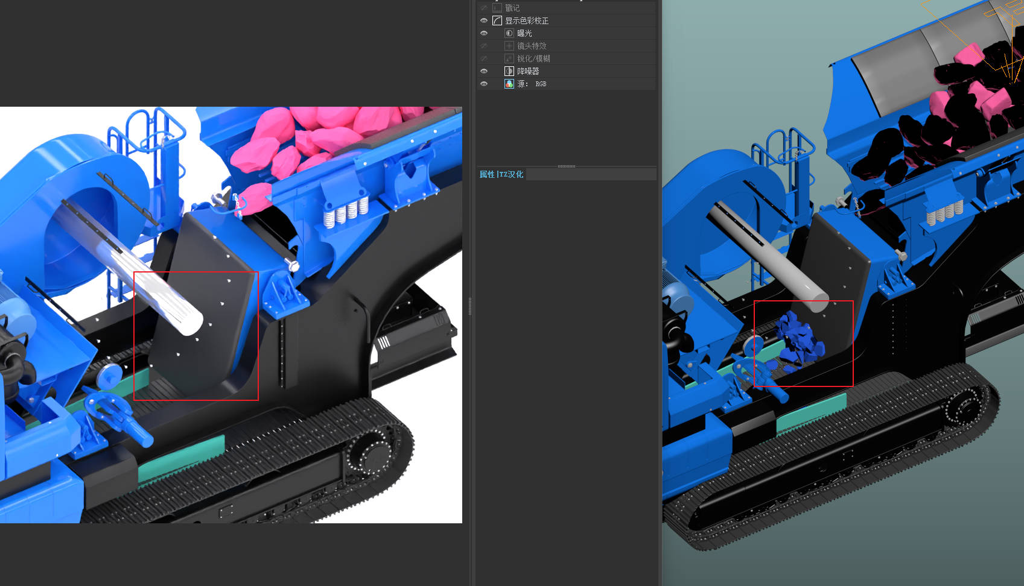Click the vertical divider grip beside render
The image size is (1024, 586).
pyautogui.click(x=470, y=306)
